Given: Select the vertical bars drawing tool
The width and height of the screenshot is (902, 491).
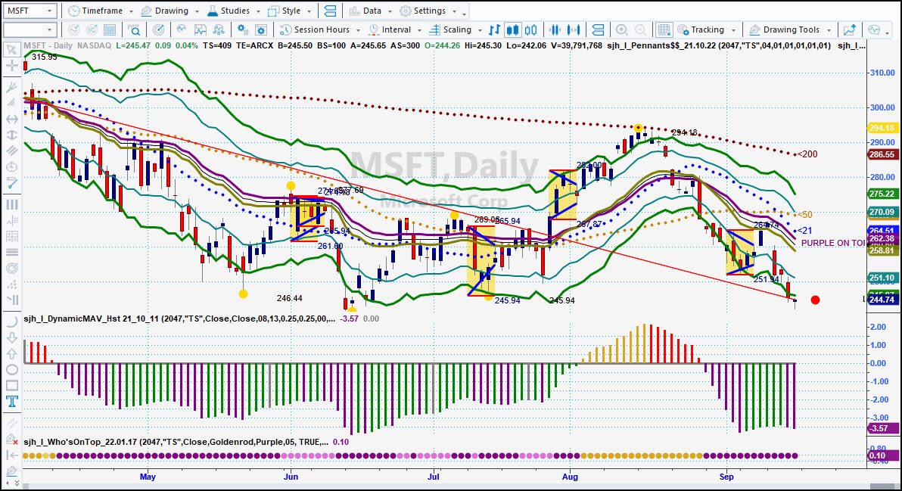Looking at the screenshot, I should coord(11,204).
